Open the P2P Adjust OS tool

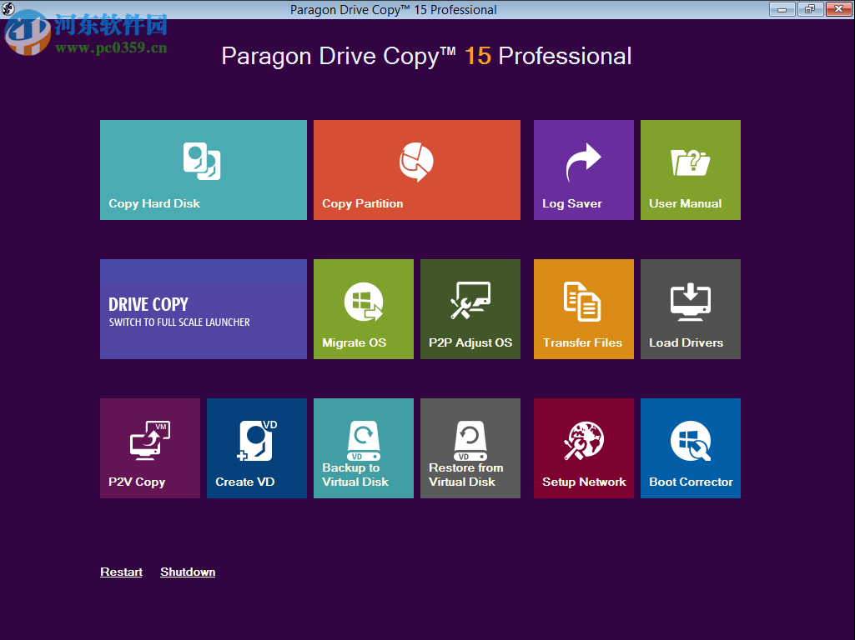click(x=470, y=309)
